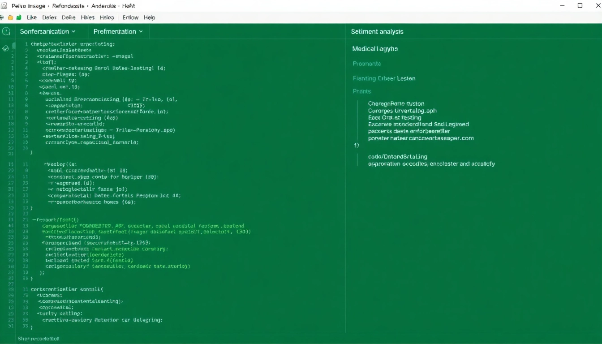Open the Help menu
The height and width of the screenshot is (344, 602).
pyautogui.click(x=149, y=17)
